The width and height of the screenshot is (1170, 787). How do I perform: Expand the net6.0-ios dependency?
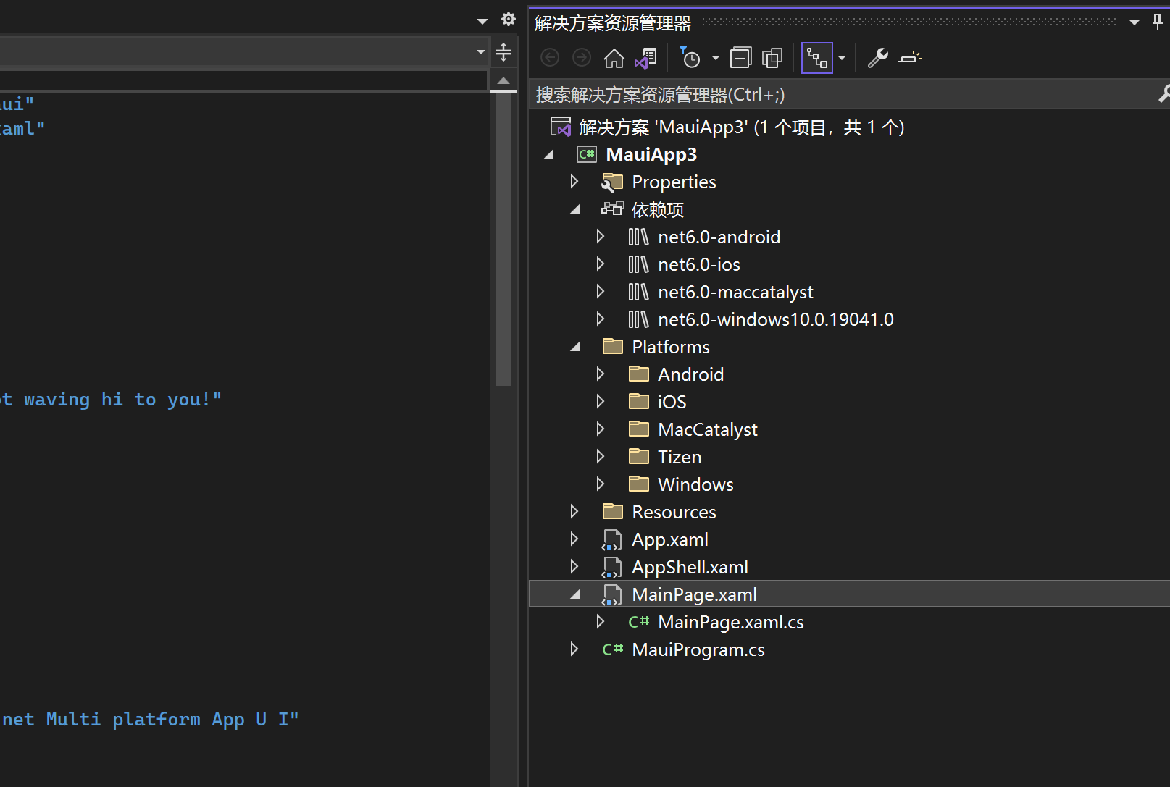tap(601, 264)
